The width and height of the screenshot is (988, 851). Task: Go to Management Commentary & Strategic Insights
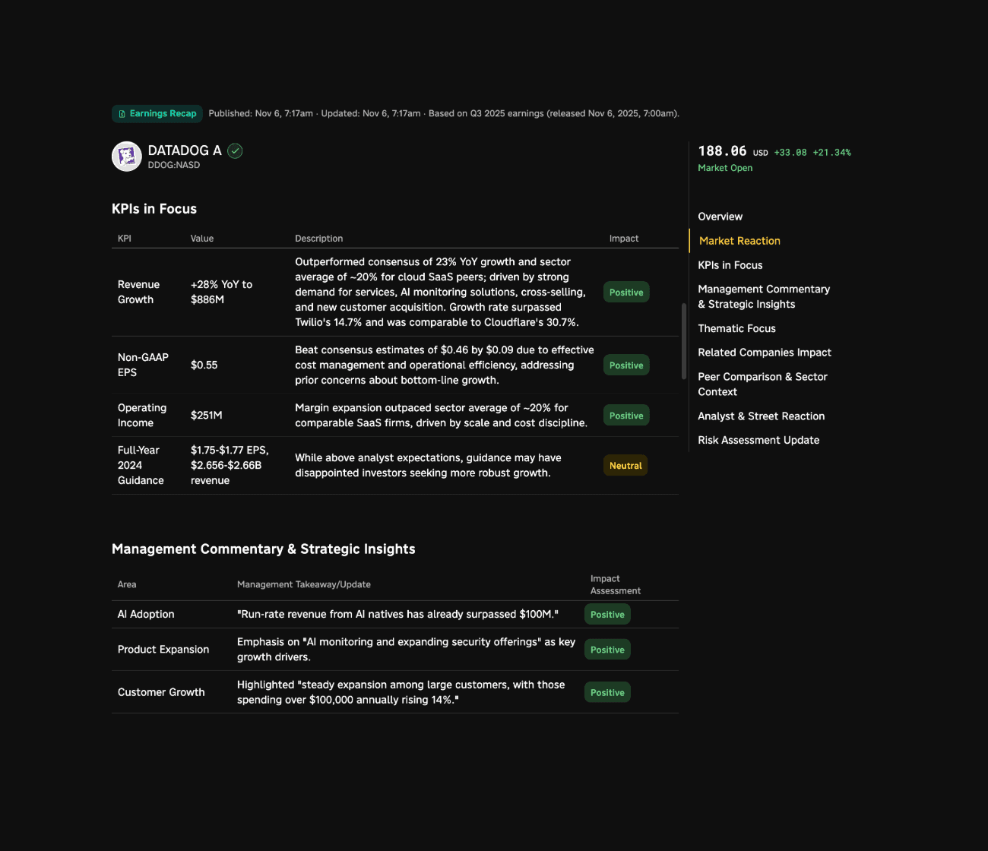763,296
